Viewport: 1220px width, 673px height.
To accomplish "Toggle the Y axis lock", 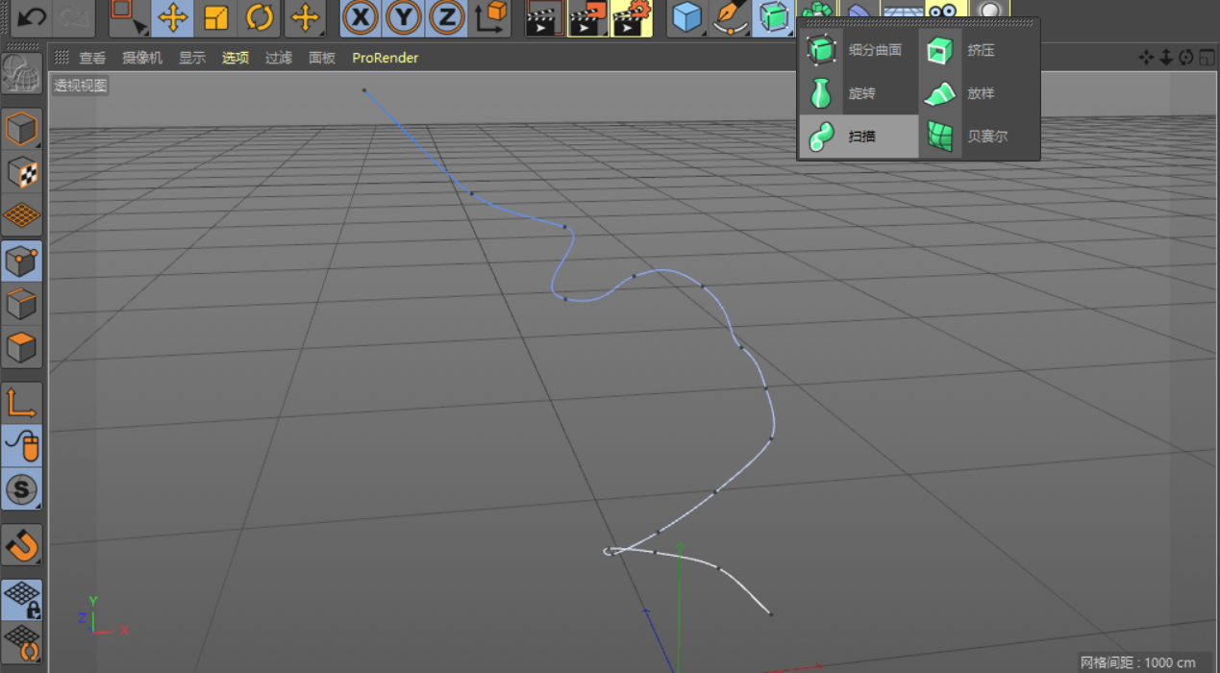I will click(404, 17).
